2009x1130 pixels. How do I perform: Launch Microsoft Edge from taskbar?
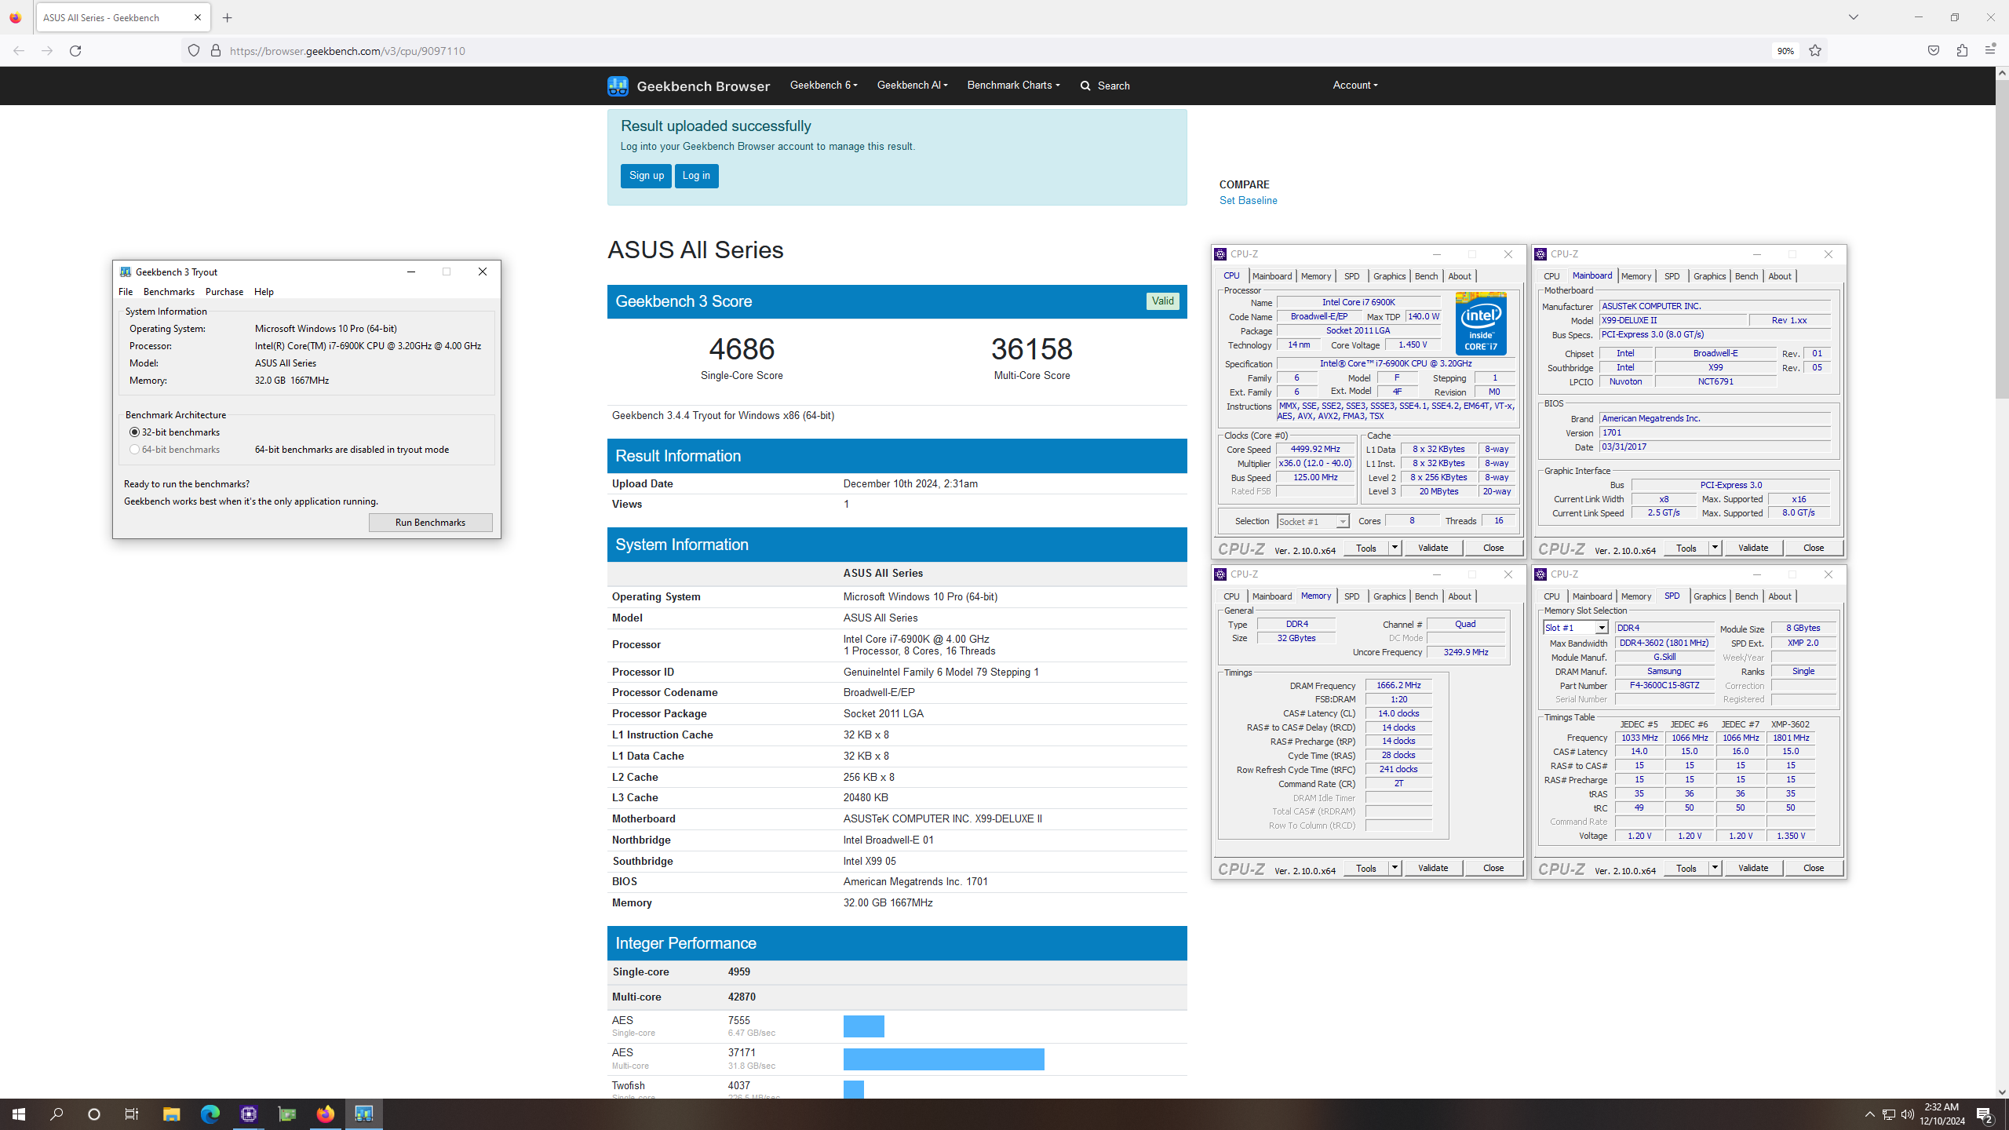coord(210,1114)
